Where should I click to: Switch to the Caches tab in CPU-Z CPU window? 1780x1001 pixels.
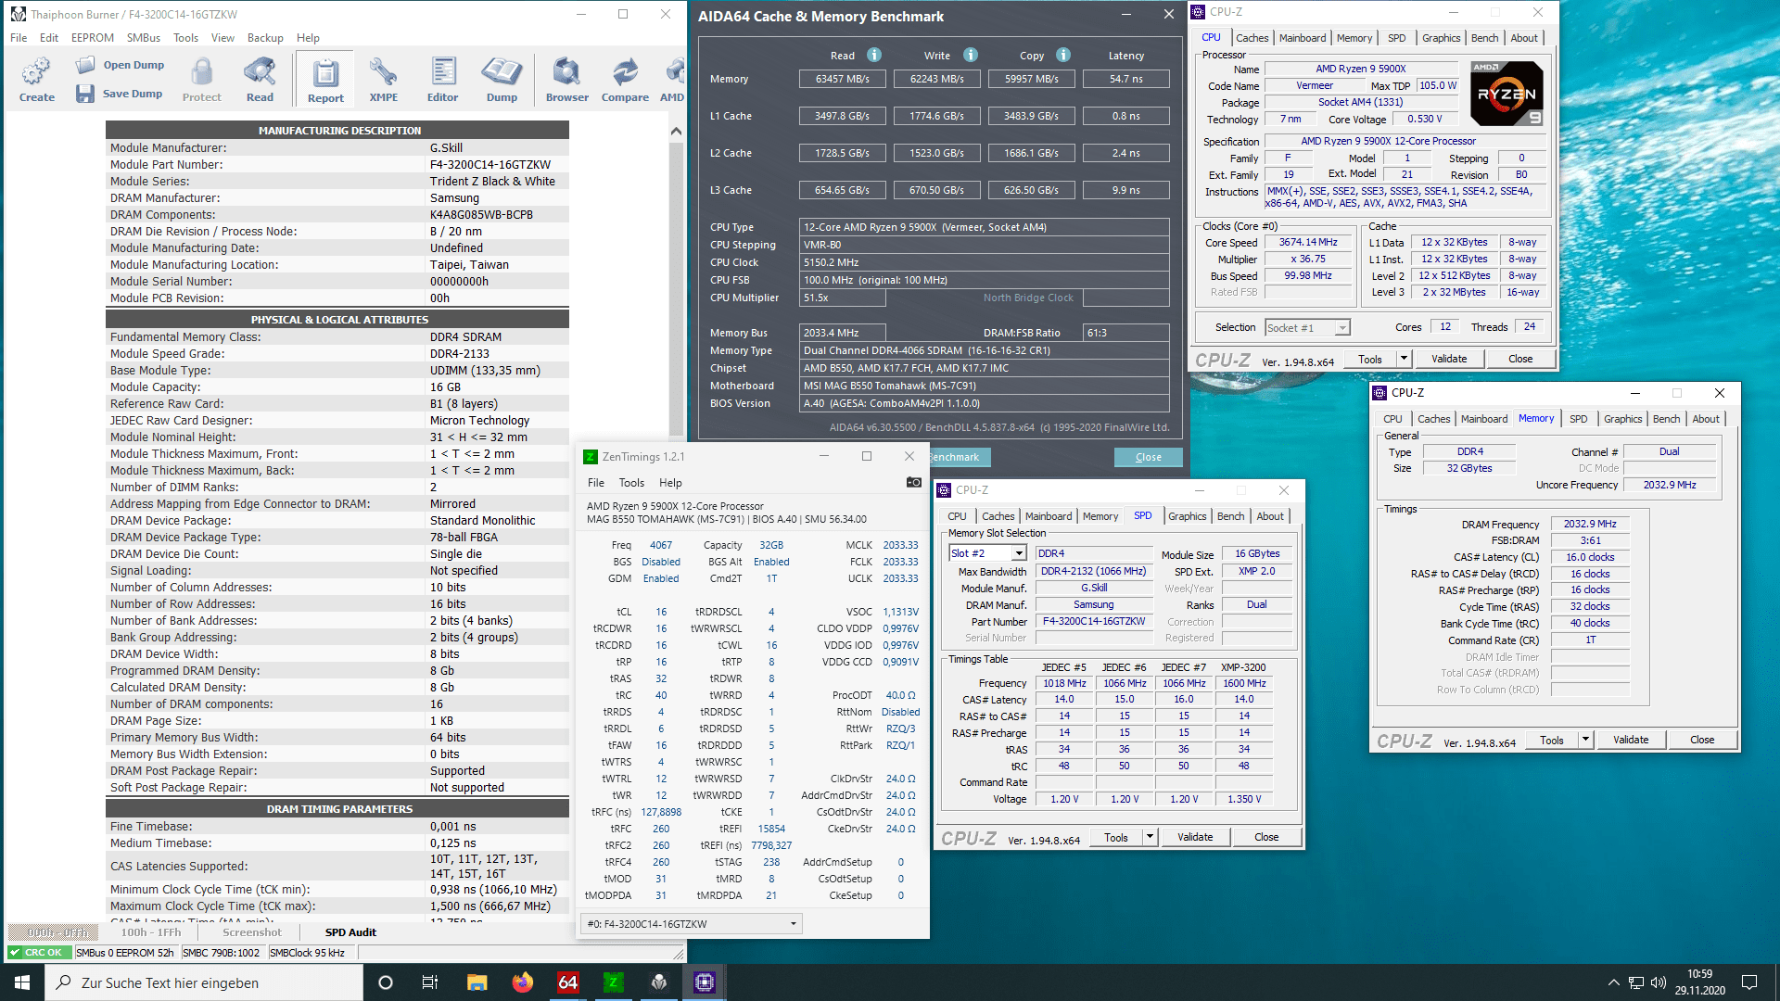tap(1252, 38)
